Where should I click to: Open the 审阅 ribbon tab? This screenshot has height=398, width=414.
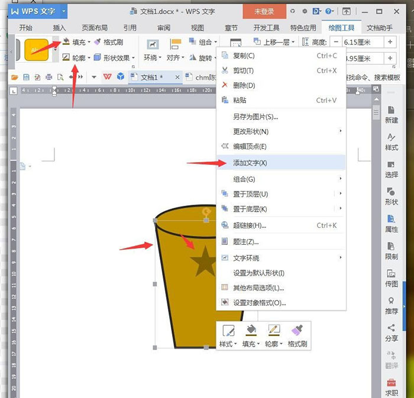pyautogui.click(x=164, y=28)
